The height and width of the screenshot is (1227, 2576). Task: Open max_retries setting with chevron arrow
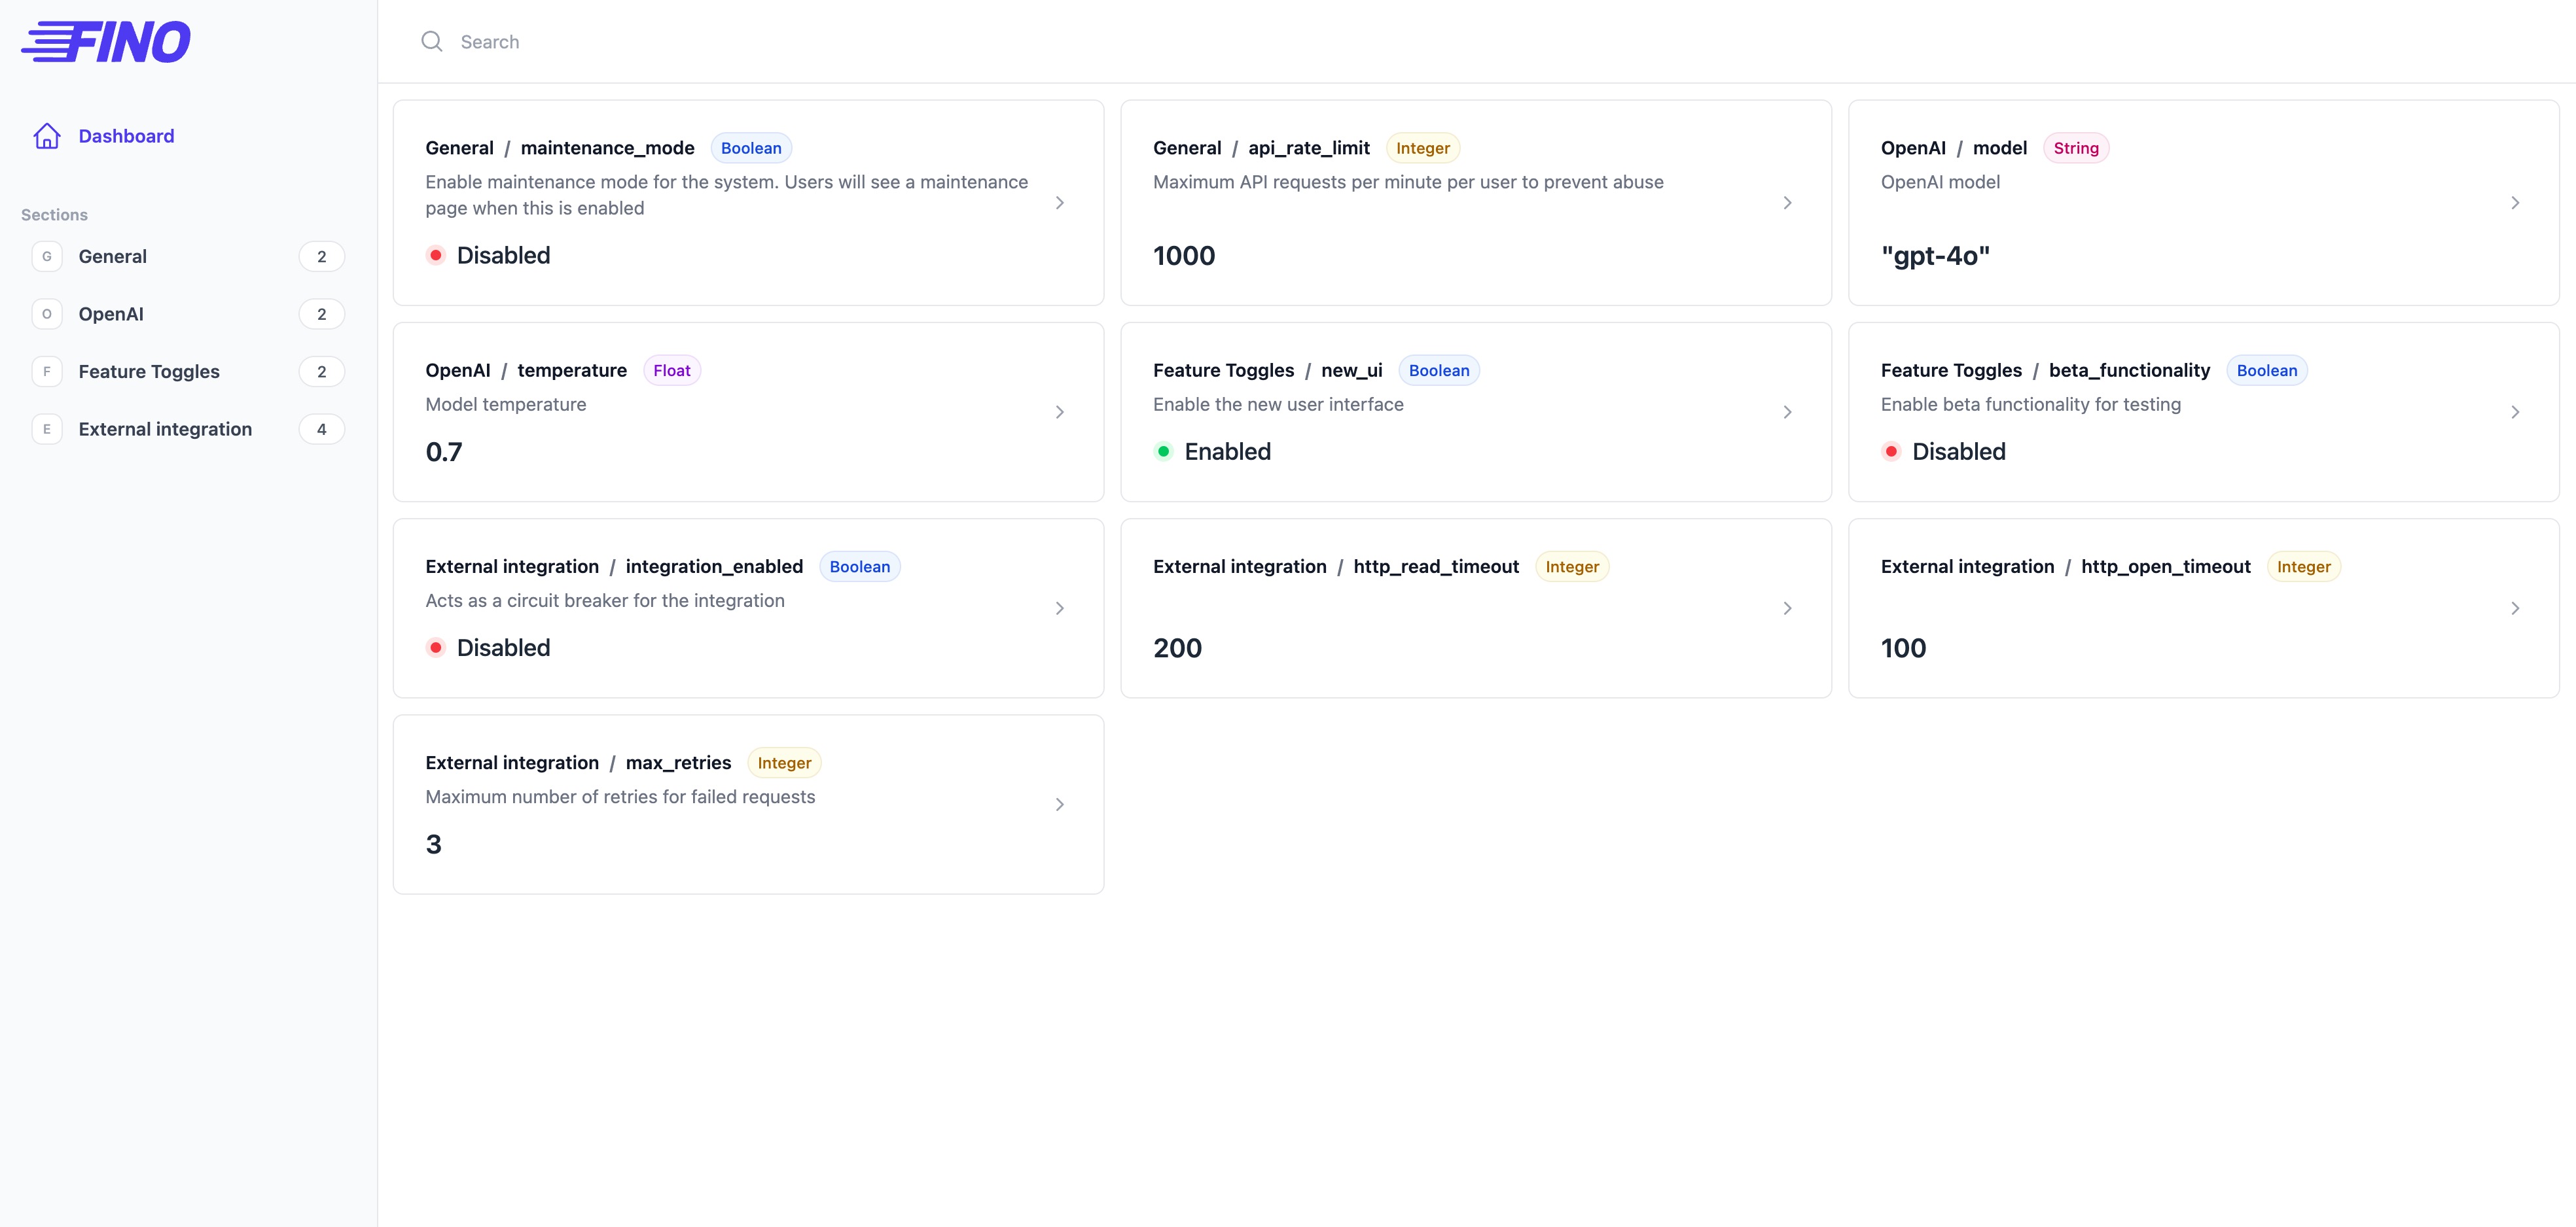[x=1059, y=804]
